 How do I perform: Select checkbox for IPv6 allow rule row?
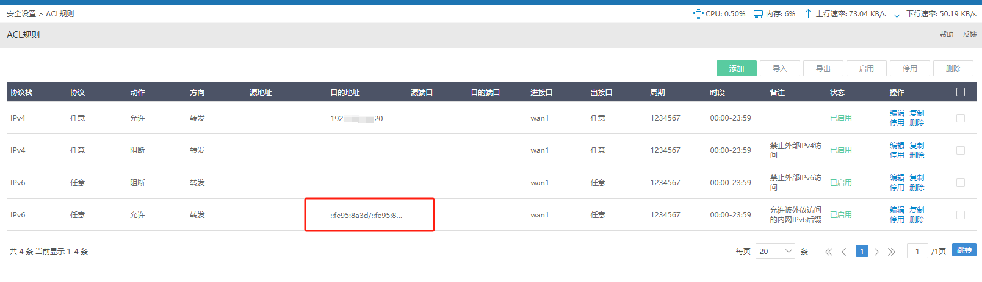coord(961,215)
